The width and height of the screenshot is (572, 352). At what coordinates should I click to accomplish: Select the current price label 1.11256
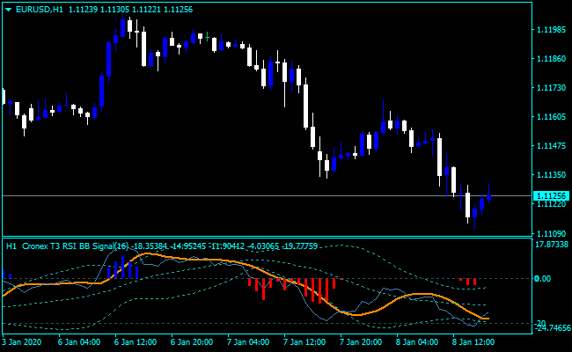click(551, 196)
